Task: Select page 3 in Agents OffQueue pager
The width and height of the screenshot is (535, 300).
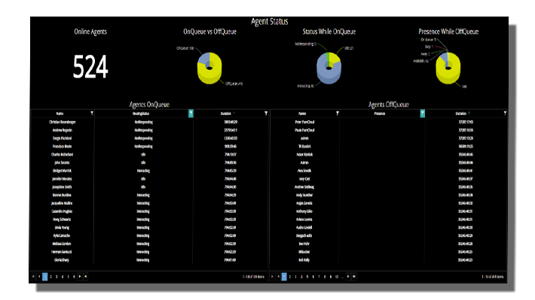Action: [296, 277]
